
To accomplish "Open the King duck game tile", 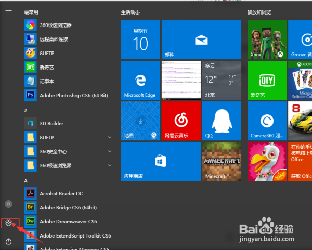I will pyautogui.click(x=267, y=161).
